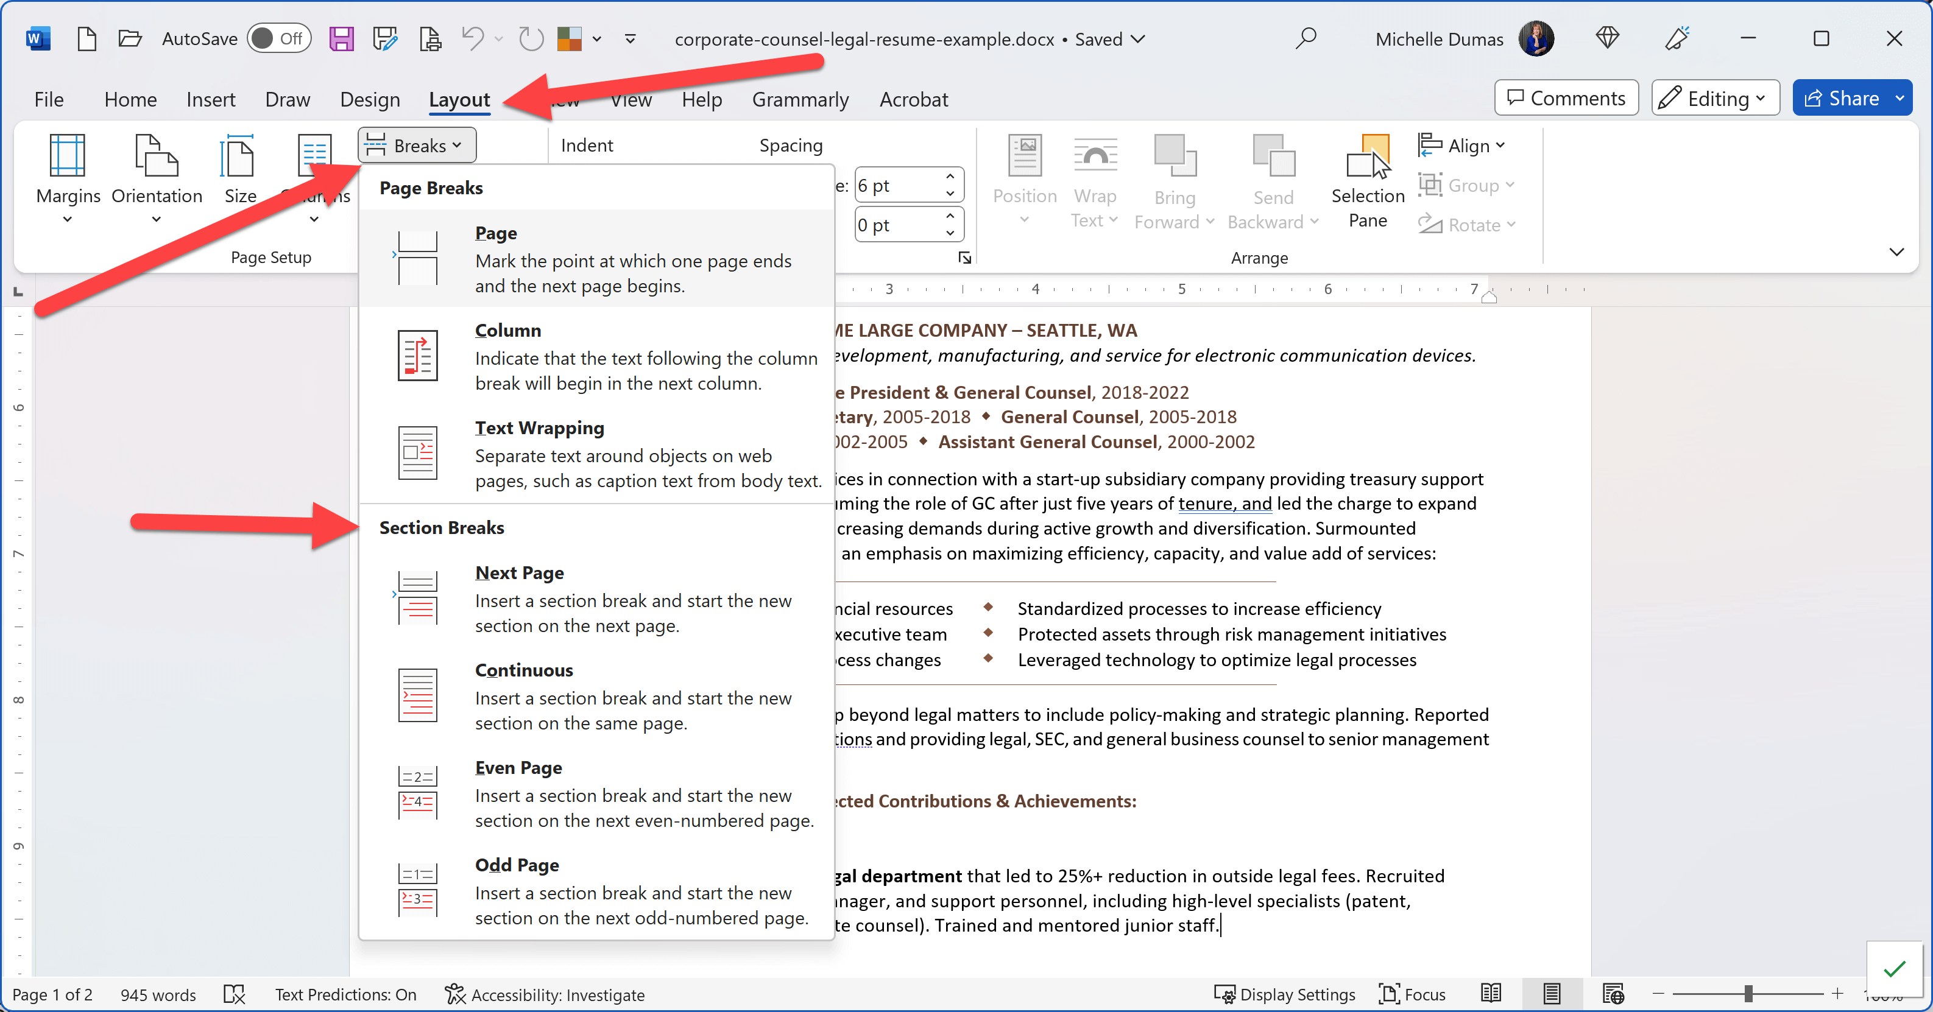
Task: Click the Comments button in ribbon
Action: point(1566,99)
